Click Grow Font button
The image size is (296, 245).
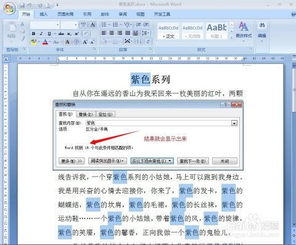(84, 42)
